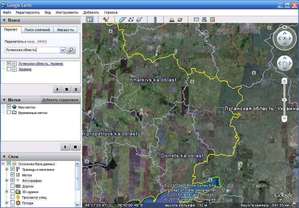
Task: Expand the Фотографии tree node
Action: coord(7,180)
